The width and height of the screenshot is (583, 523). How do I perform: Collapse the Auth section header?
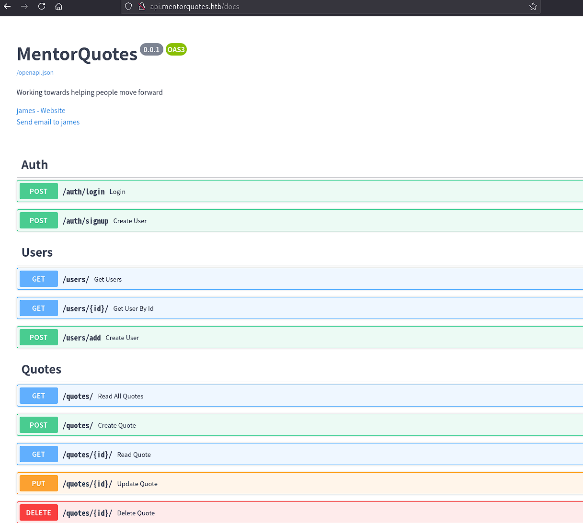[300, 165]
